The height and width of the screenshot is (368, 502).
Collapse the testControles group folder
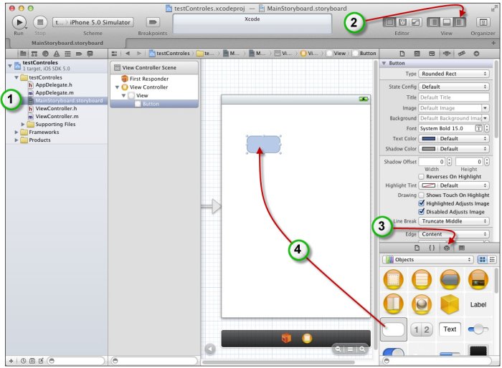tap(16, 77)
